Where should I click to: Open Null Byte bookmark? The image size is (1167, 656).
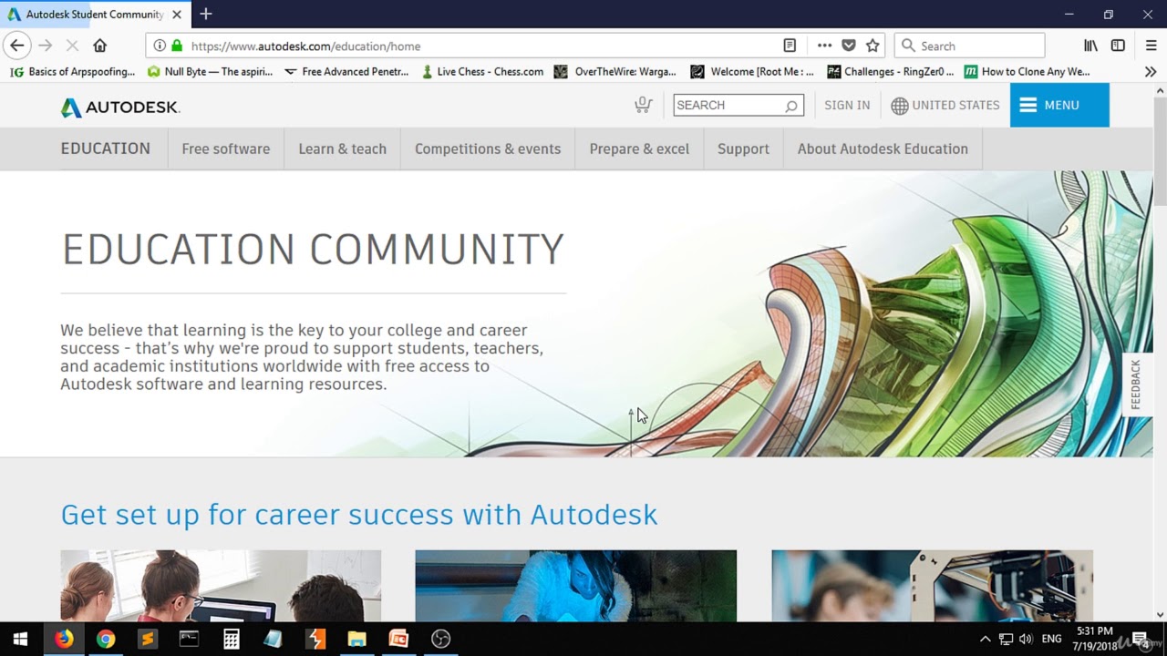[x=210, y=71]
